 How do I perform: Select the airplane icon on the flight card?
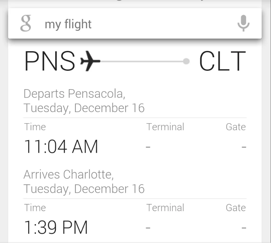(89, 61)
